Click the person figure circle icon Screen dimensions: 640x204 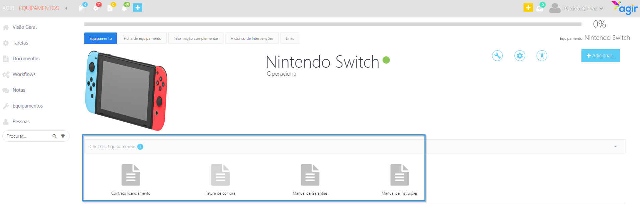[542, 56]
